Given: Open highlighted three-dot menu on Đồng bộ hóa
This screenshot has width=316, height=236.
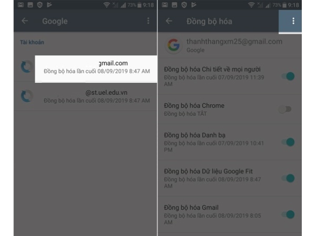Looking at the screenshot, I should click(x=293, y=21).
